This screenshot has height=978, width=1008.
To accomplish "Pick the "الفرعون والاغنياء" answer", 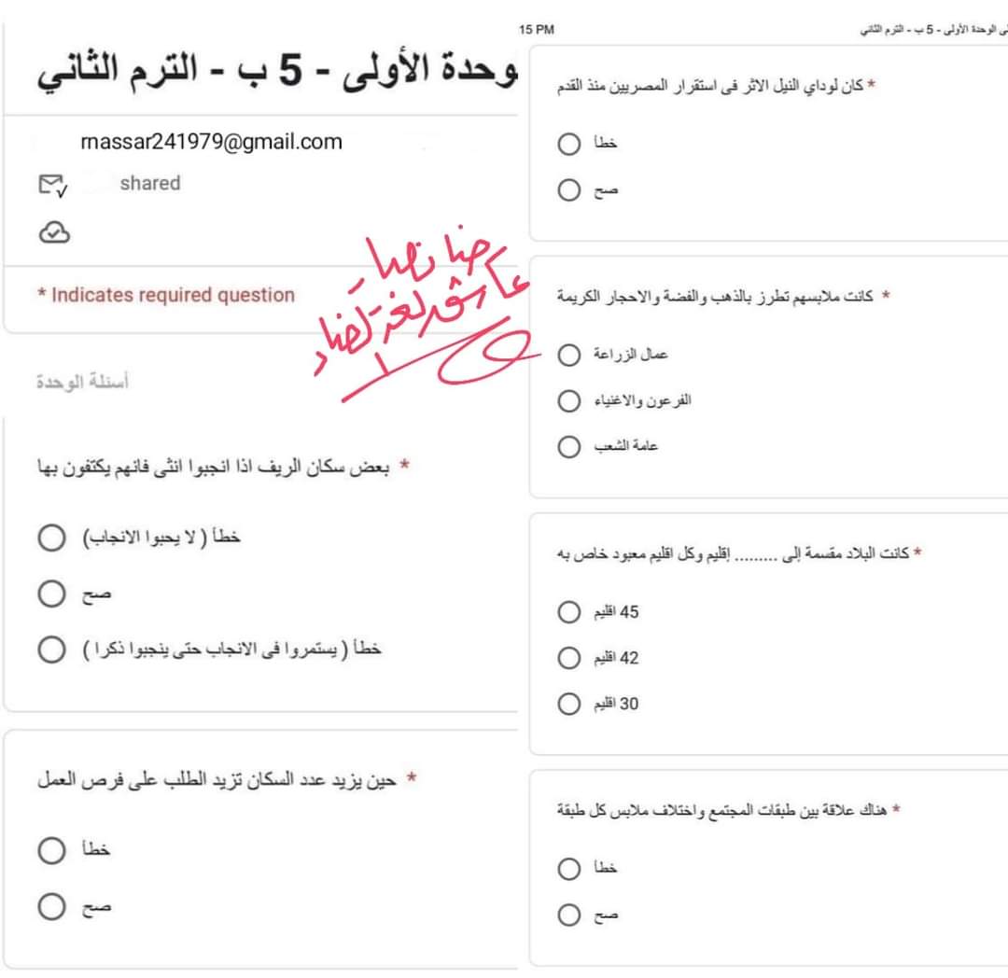I will point(569,401).
